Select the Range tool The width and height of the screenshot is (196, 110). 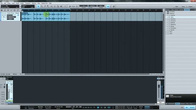pyautogui.click(x=42, y=6)
